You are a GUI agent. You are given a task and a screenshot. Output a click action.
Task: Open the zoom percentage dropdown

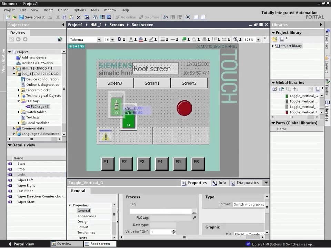pos(258,40)
